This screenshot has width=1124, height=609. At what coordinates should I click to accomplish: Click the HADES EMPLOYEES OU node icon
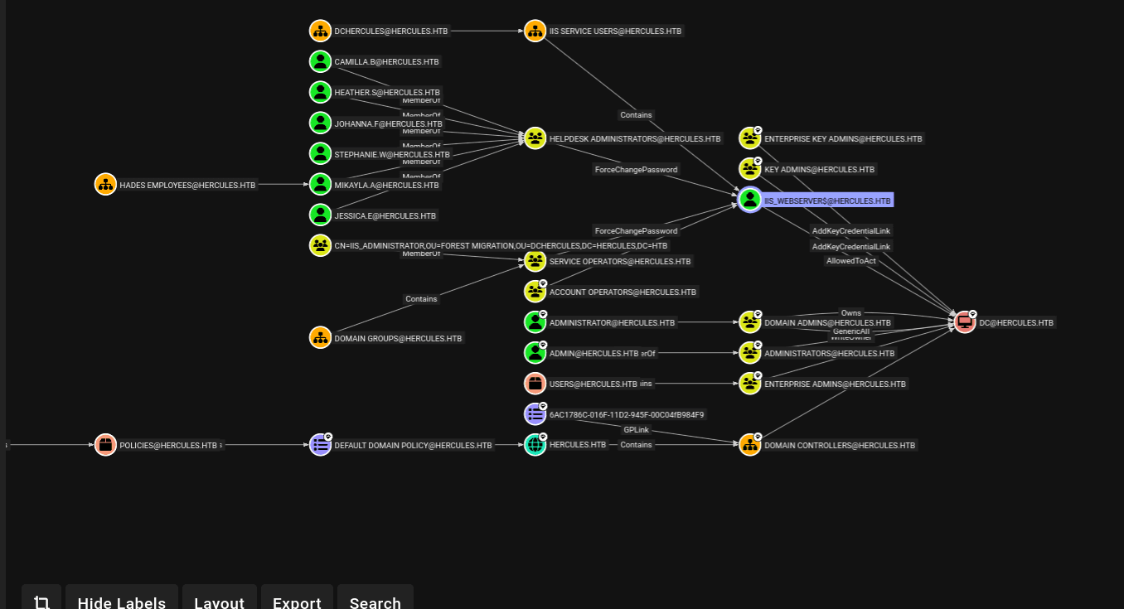[105, 184]
